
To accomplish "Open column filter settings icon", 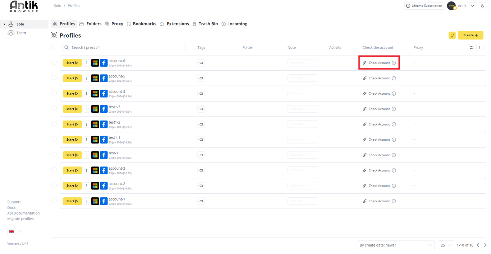I will tap(472, 47).
